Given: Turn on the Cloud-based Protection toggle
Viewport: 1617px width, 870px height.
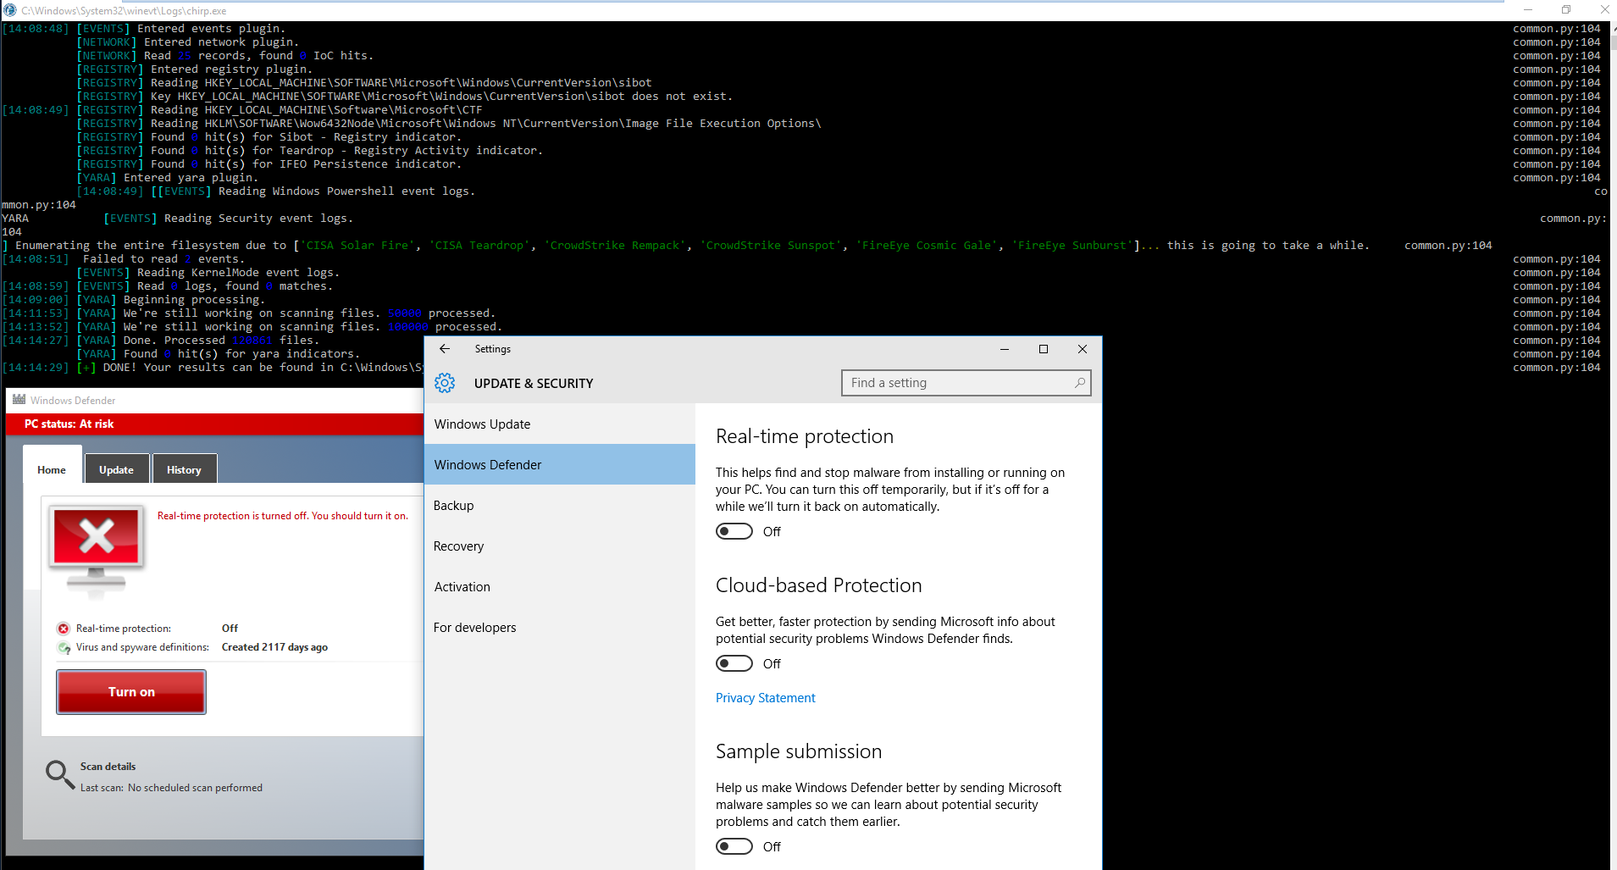Looking at the screenshot, I should [734, 662].
